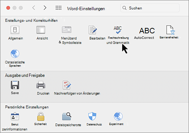189x133 pixels.
Task: Click the magnifying glass search icon
Action: (x=124, y=8)
